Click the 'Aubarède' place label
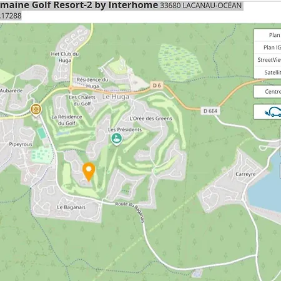This screenshot has height=281, width=281. click(x=11, y=91)
